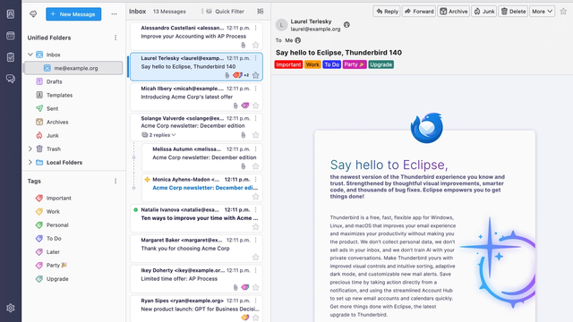Screen dimensions: 573x322
Task: Toggle the Quick Filter bar
Action: click(225, 12)
